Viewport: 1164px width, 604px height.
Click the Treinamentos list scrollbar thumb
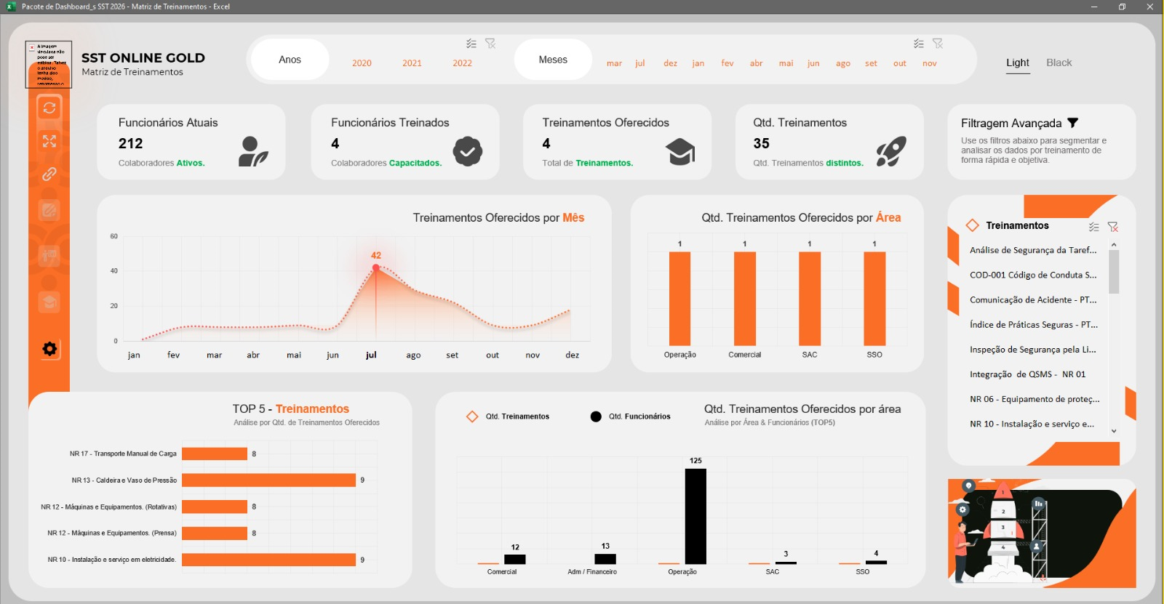pos(1114,273)
